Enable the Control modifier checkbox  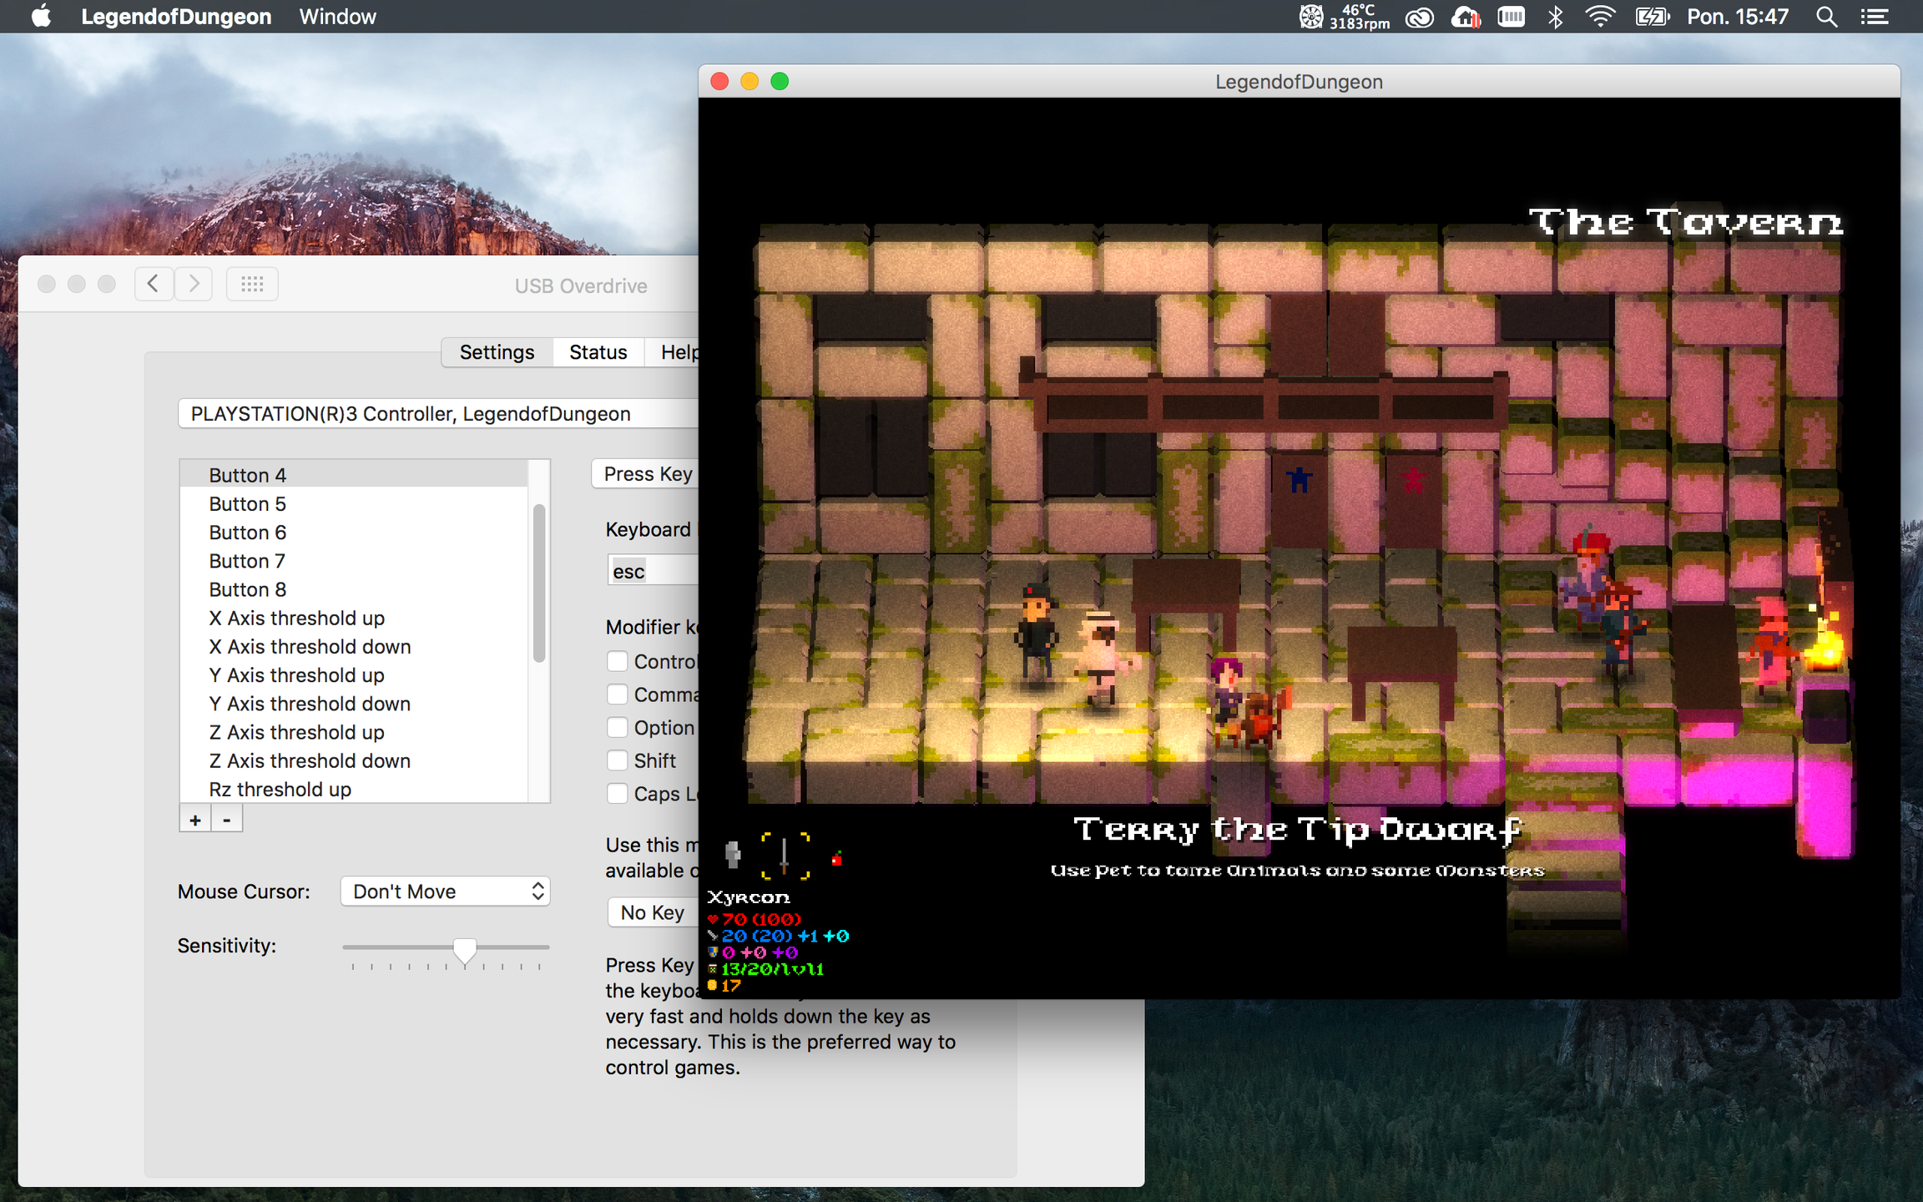coord(618,661)
